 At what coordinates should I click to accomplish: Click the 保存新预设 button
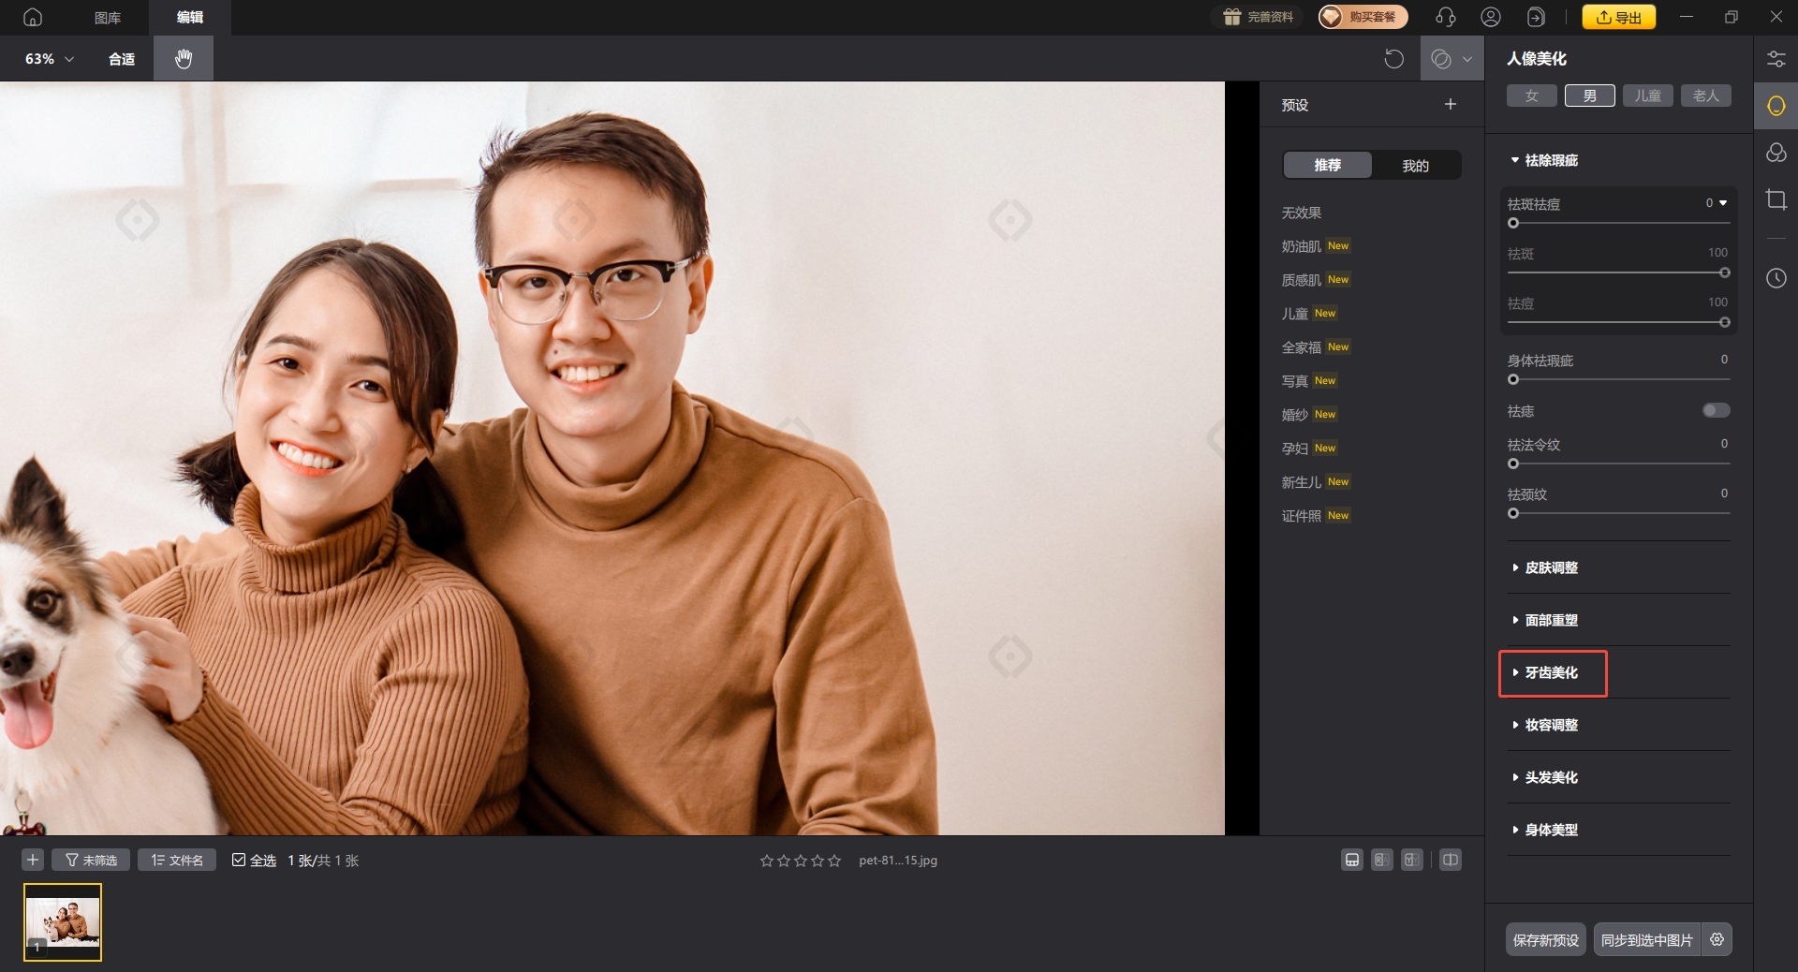(x=1545, y=939)
